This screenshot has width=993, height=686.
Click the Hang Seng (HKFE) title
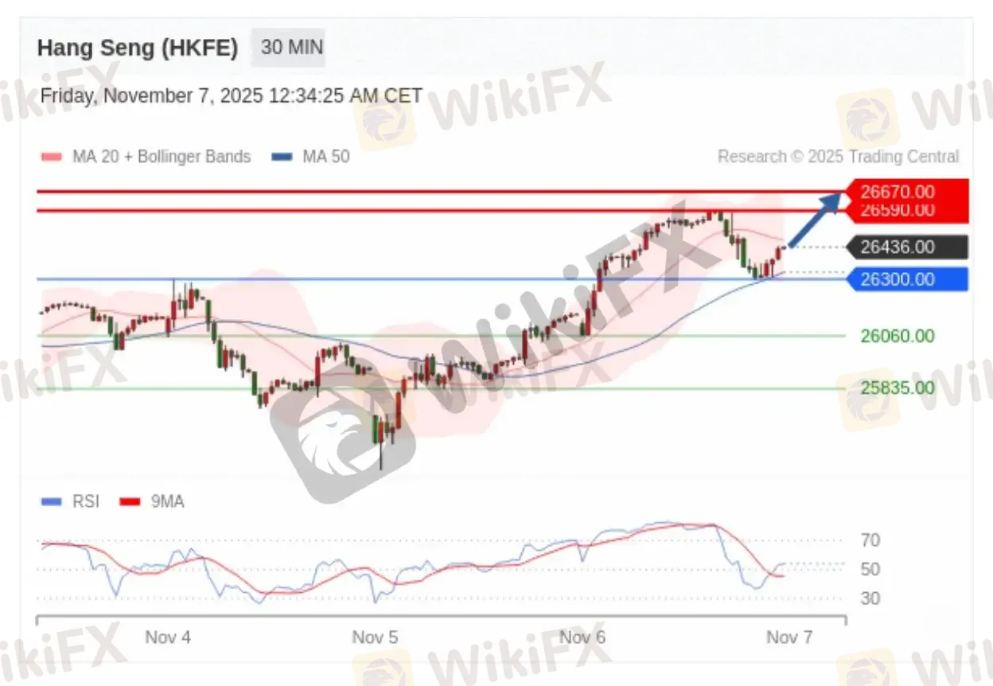138,49
